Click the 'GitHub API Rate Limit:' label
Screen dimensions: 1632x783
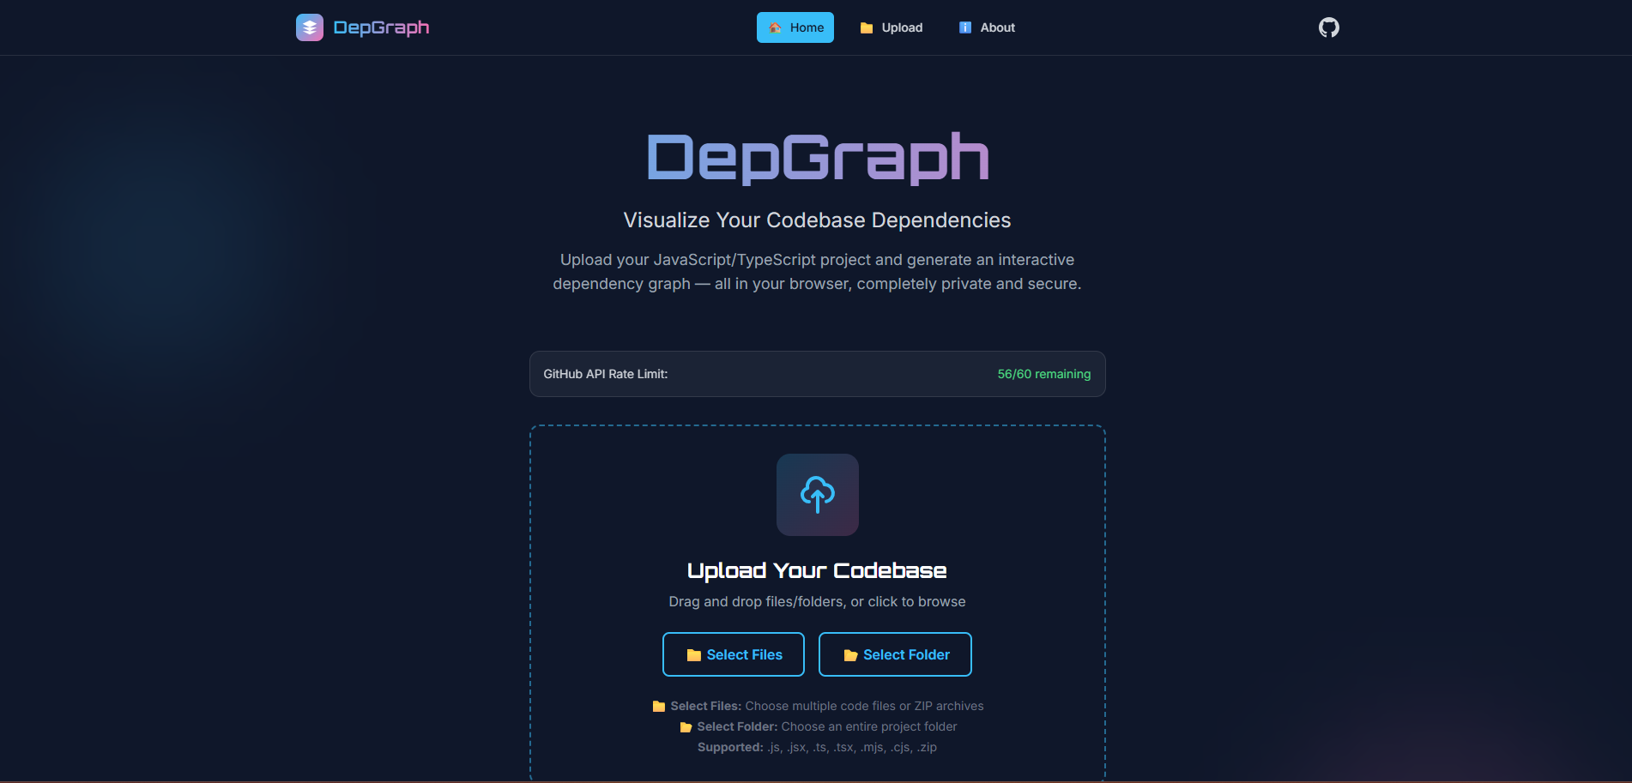(606, 374)
